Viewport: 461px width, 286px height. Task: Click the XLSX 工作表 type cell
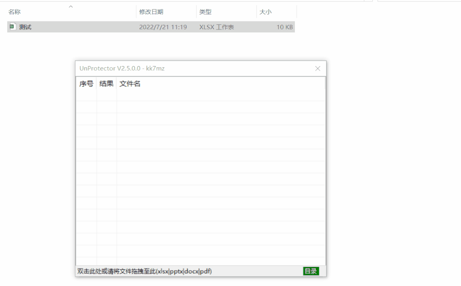[x=216, y=27]
